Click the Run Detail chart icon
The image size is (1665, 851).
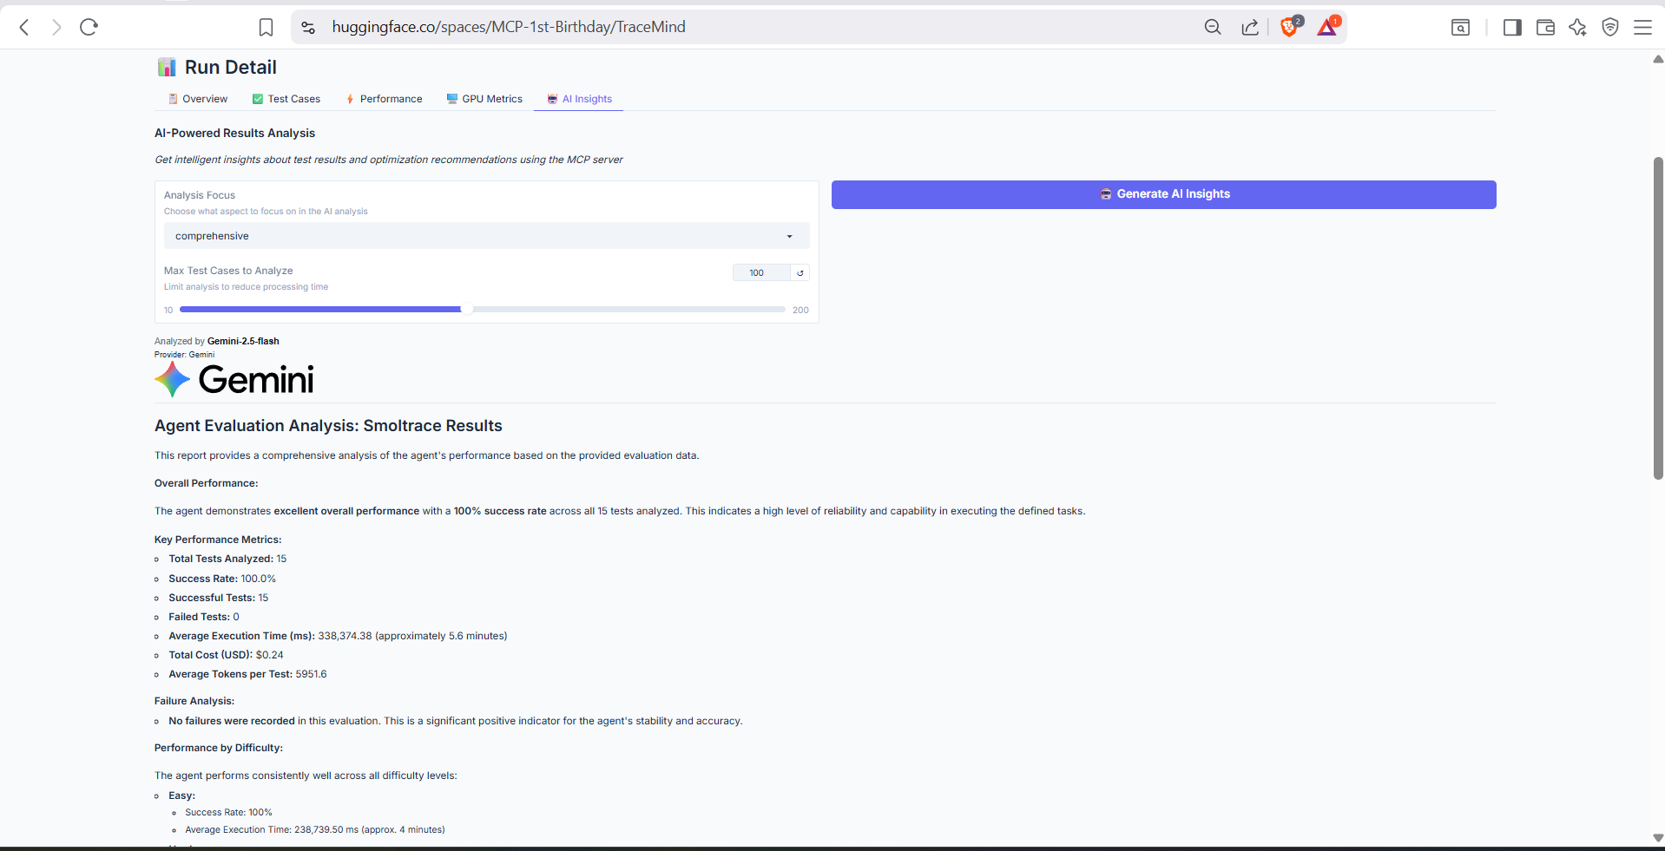point(167,68)
